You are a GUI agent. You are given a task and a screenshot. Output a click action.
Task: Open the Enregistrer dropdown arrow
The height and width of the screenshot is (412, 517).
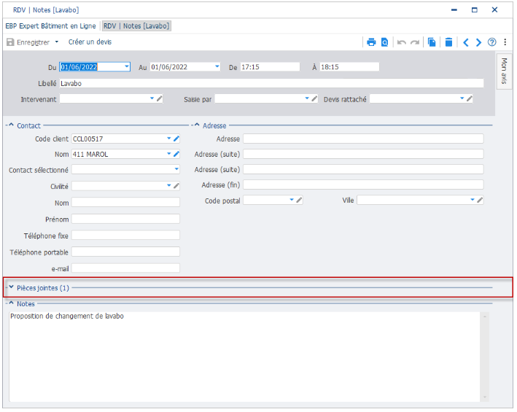pos(57,42)
